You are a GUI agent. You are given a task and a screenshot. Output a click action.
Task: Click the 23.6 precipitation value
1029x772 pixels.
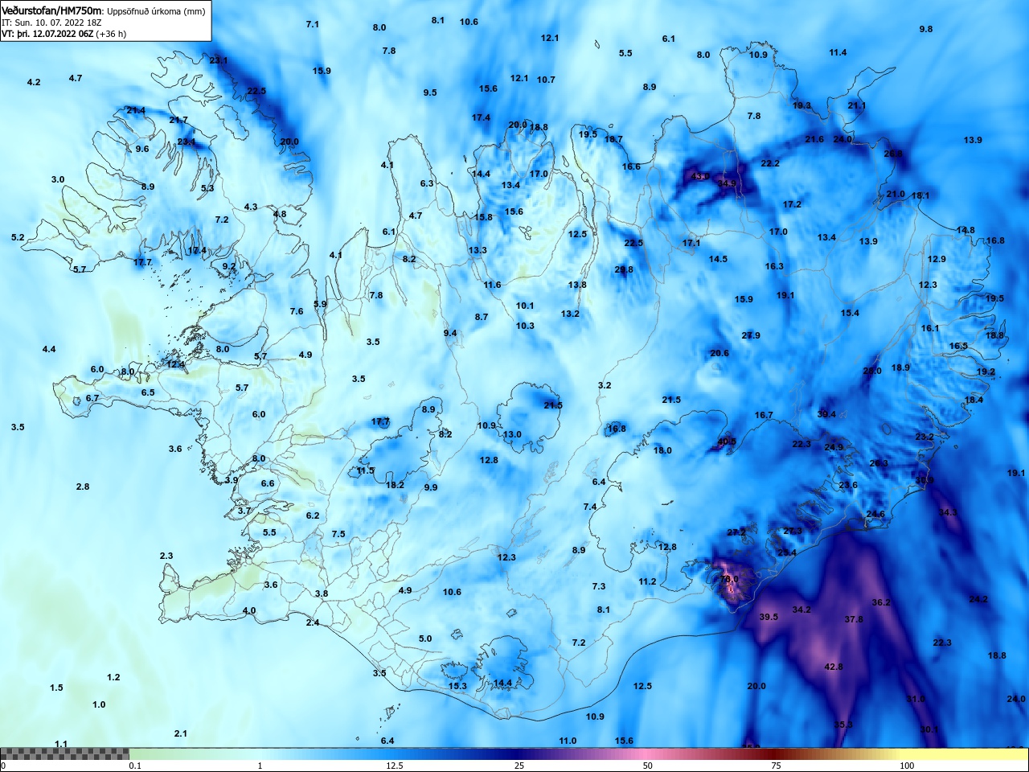click(x=848, y=485)
